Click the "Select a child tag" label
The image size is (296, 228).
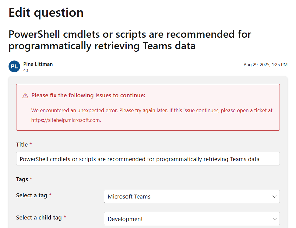coord(39,218)
